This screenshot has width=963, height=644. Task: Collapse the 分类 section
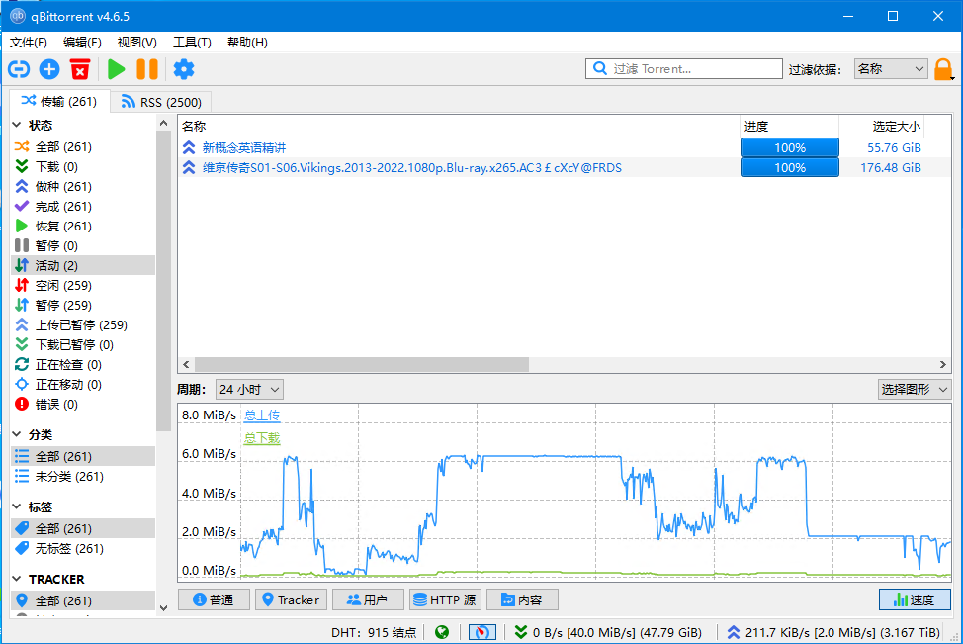click(17, 434)
